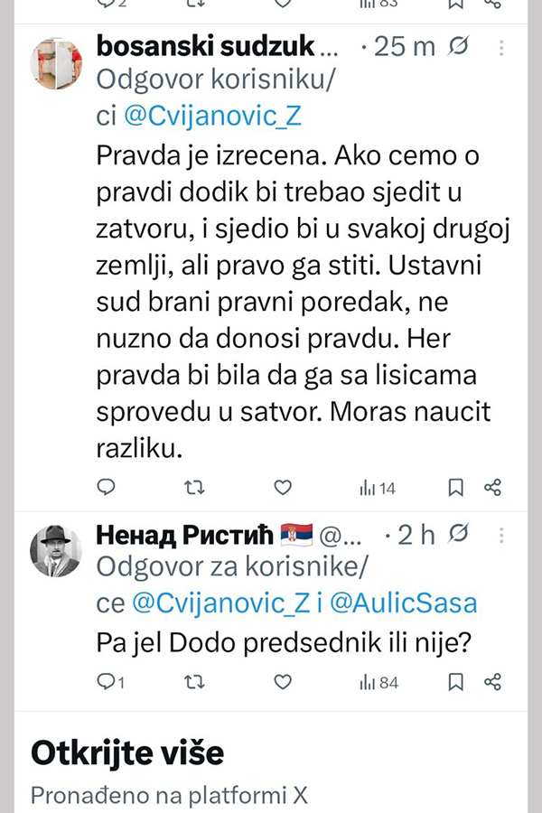View stats showing 14 views
This screenshot has height=813, width=542.
coord(378,488)
